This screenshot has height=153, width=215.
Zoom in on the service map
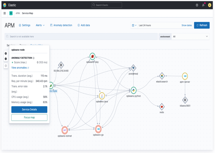pyautogui.click(x=6, y=53)
